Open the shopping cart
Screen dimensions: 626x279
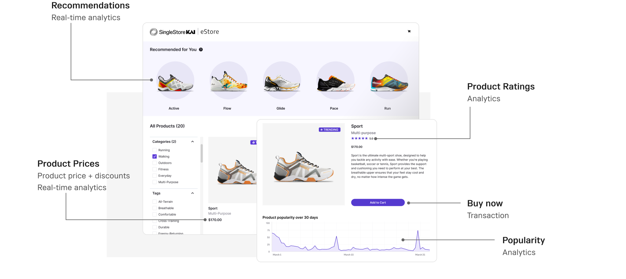tap(409, 32)
